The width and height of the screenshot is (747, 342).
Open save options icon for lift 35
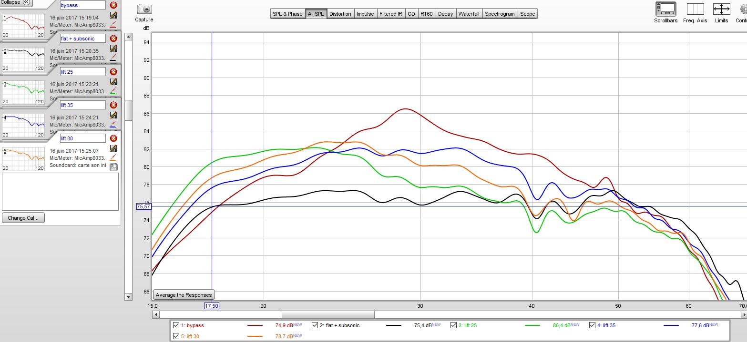click(x=113, y=115)
